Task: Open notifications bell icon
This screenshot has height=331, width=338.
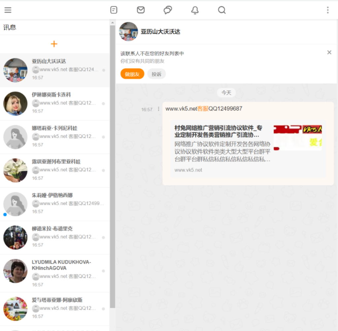Action: click(x=195, y=10)
